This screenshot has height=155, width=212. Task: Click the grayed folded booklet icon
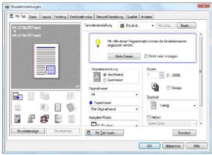pos(71,96)
